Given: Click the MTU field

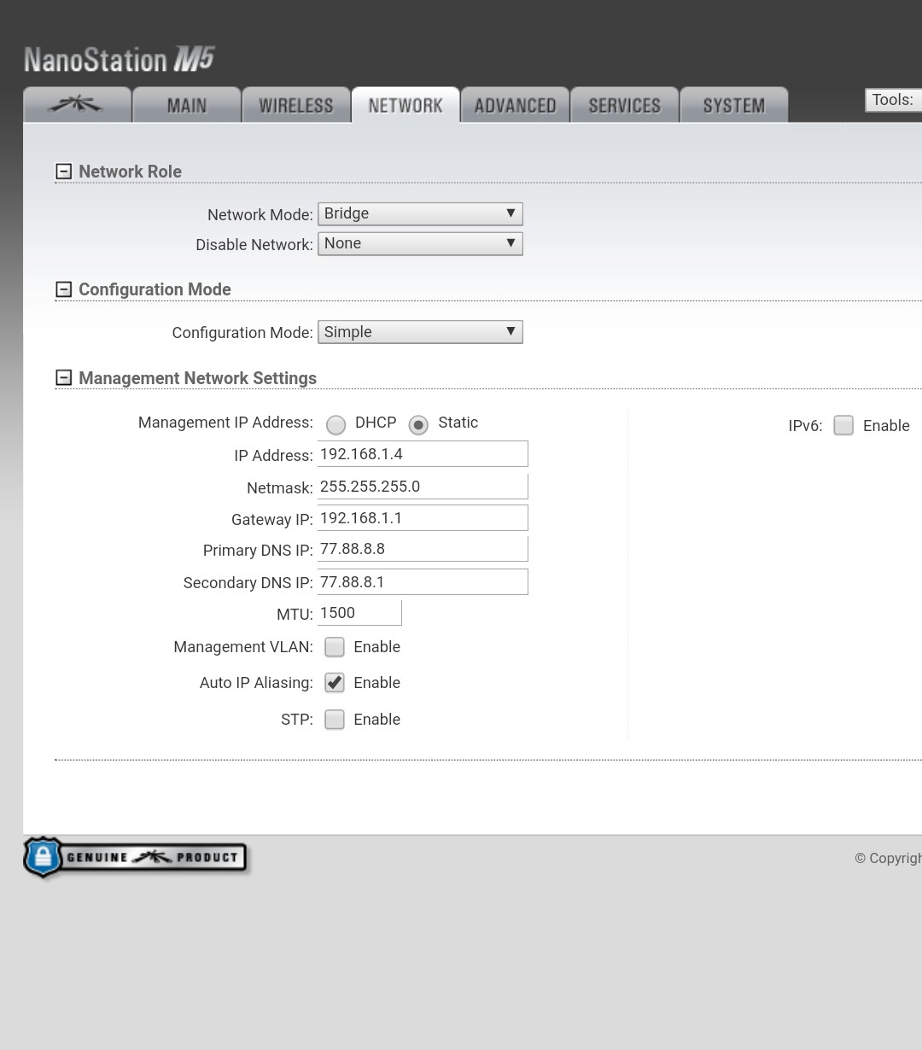Looking at the screenshot, I should click(359, 613).
